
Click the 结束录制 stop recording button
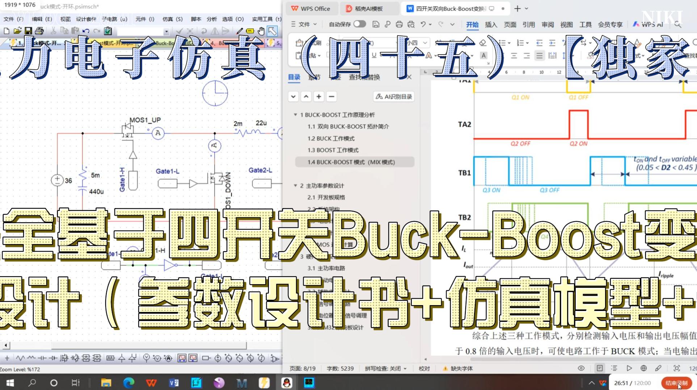click(676, 383)
